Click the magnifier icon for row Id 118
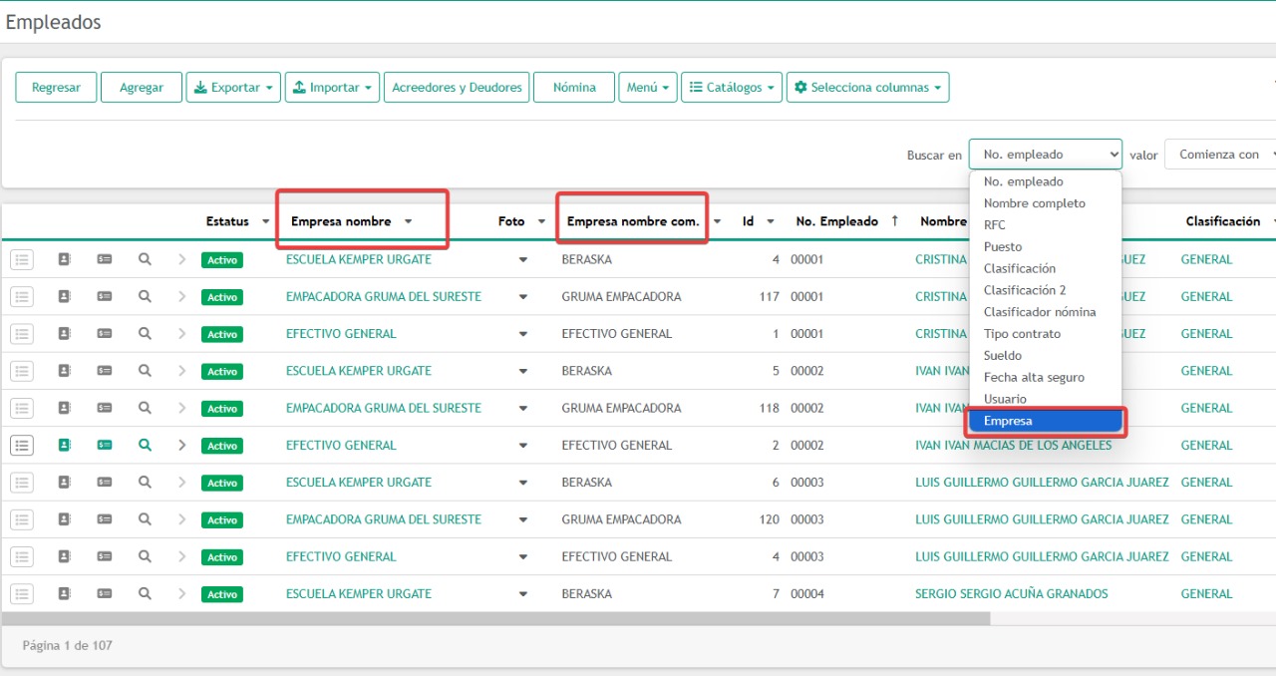This screenshot has height=676, width=1276. point(145,408)
